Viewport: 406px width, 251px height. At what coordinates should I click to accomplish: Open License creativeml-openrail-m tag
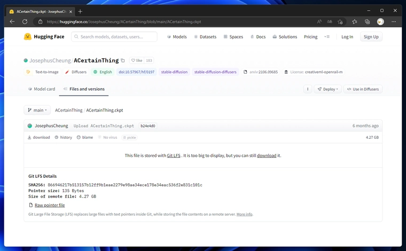[x=314, y=72]
